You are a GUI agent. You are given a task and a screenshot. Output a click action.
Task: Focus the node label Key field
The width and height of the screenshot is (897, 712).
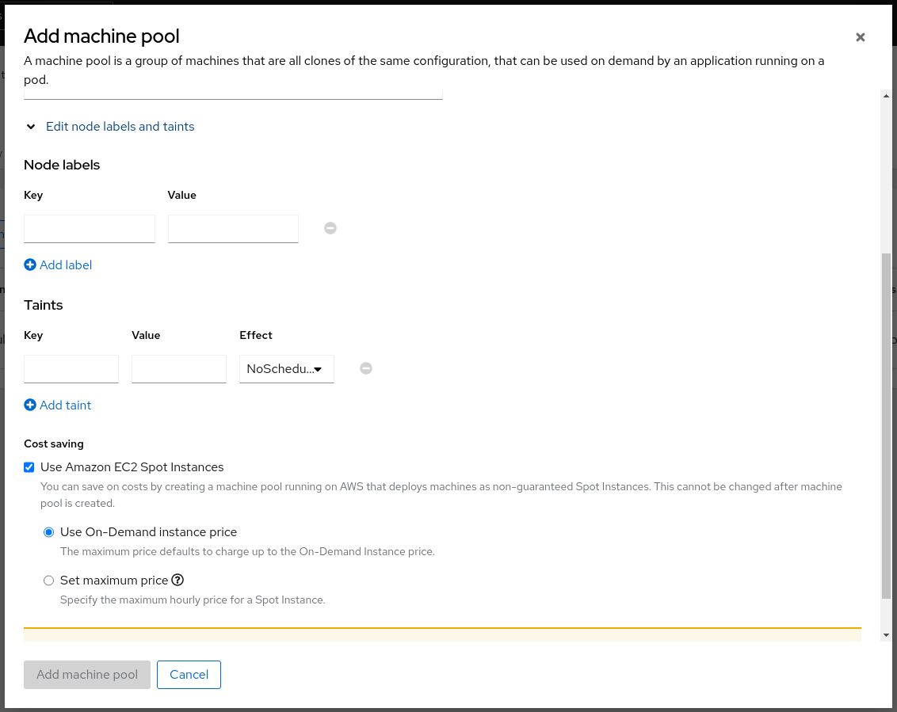(x=90, y=229)
